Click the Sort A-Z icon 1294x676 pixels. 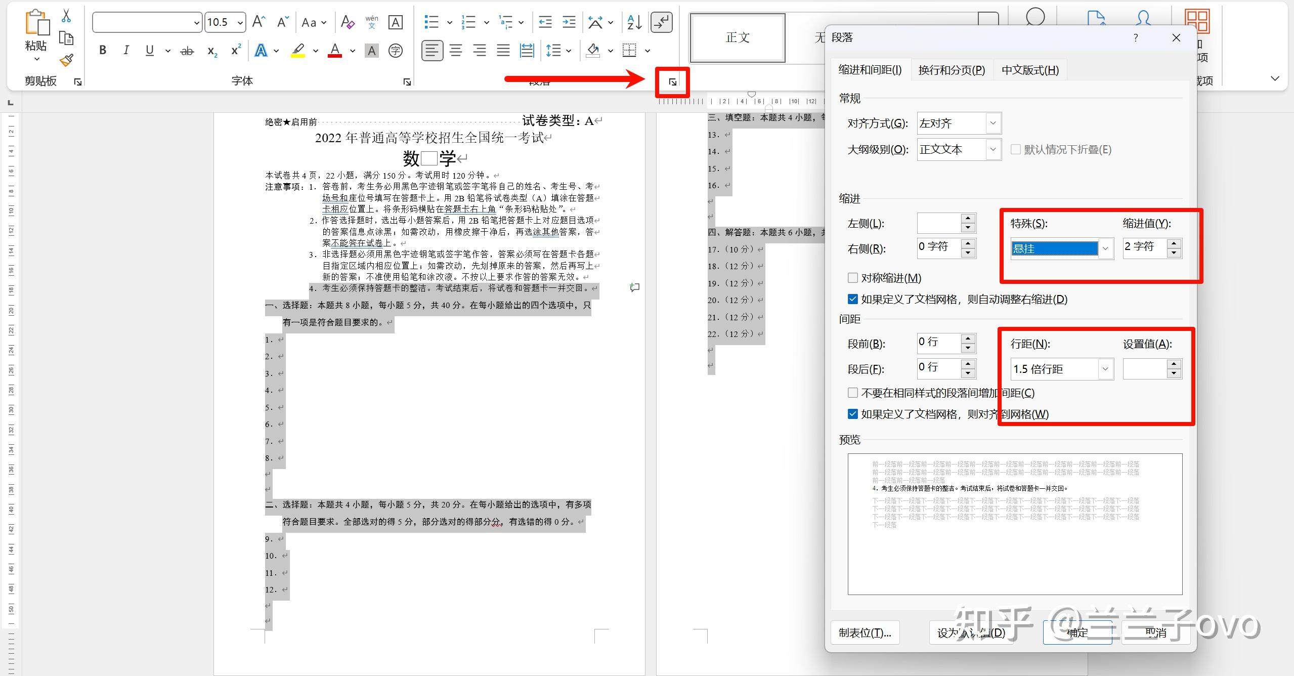634,22
